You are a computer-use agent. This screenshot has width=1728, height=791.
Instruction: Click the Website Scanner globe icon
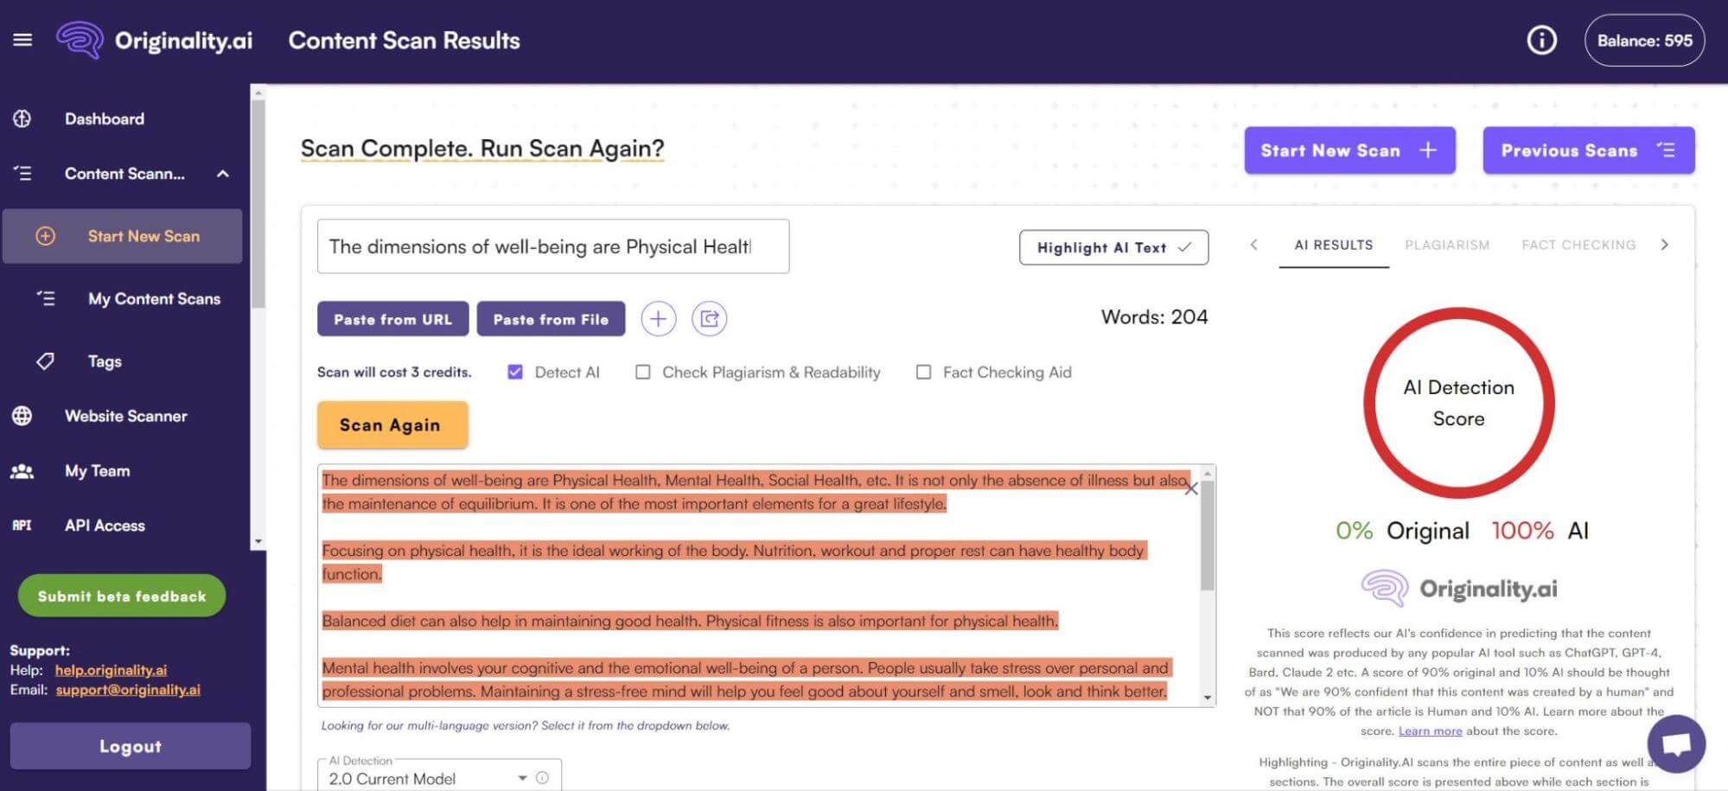[x=22, y=416]
